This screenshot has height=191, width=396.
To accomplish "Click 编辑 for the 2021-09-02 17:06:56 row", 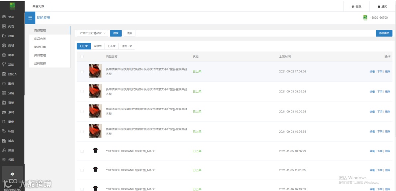I will tap(372, 72).
